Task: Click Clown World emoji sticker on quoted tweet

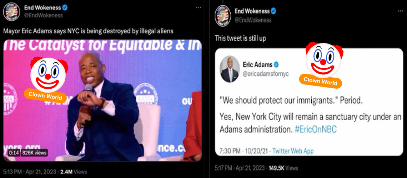Action: pyautogui.click(x=324, y=65)
